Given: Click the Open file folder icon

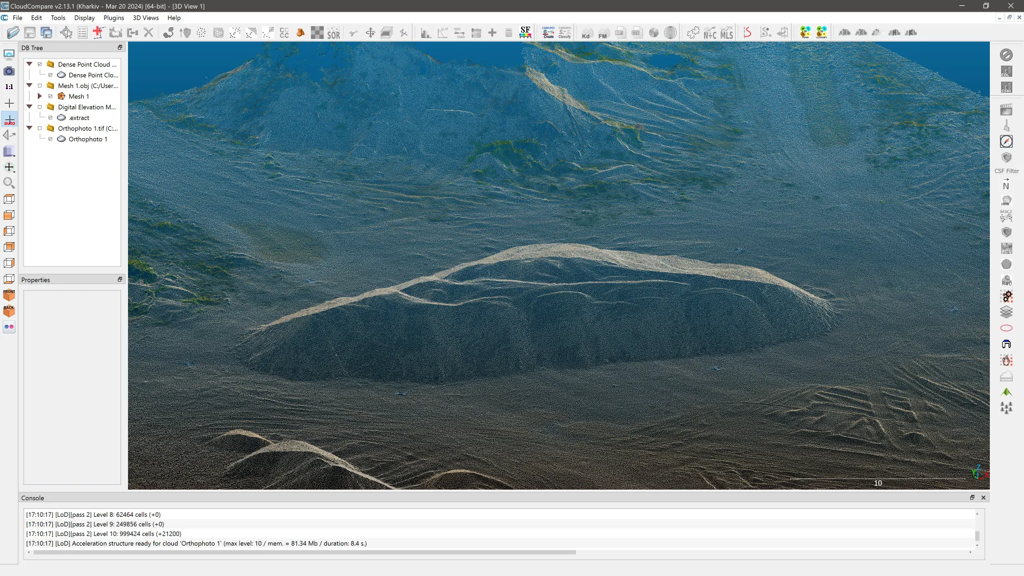Looking at the screenshot, I should click(x=13, y=33).
